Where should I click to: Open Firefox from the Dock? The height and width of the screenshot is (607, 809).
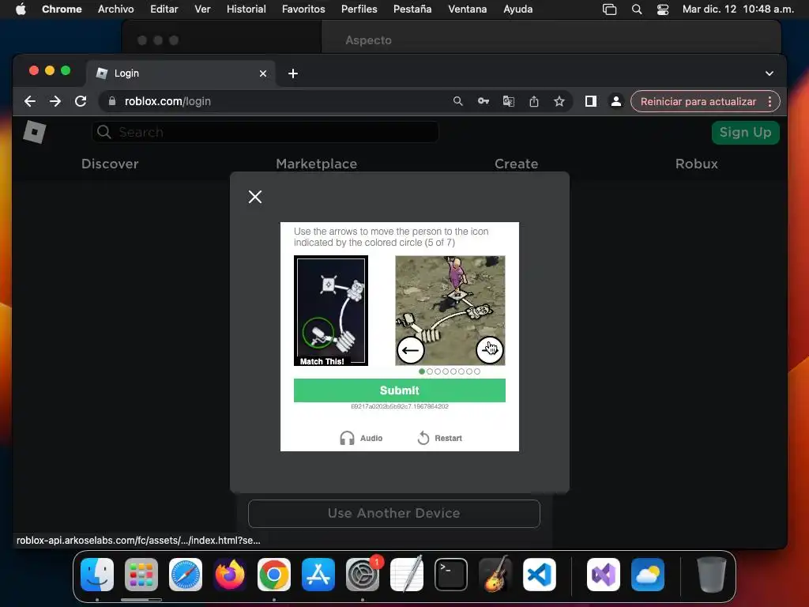click(x=230, y=575)
